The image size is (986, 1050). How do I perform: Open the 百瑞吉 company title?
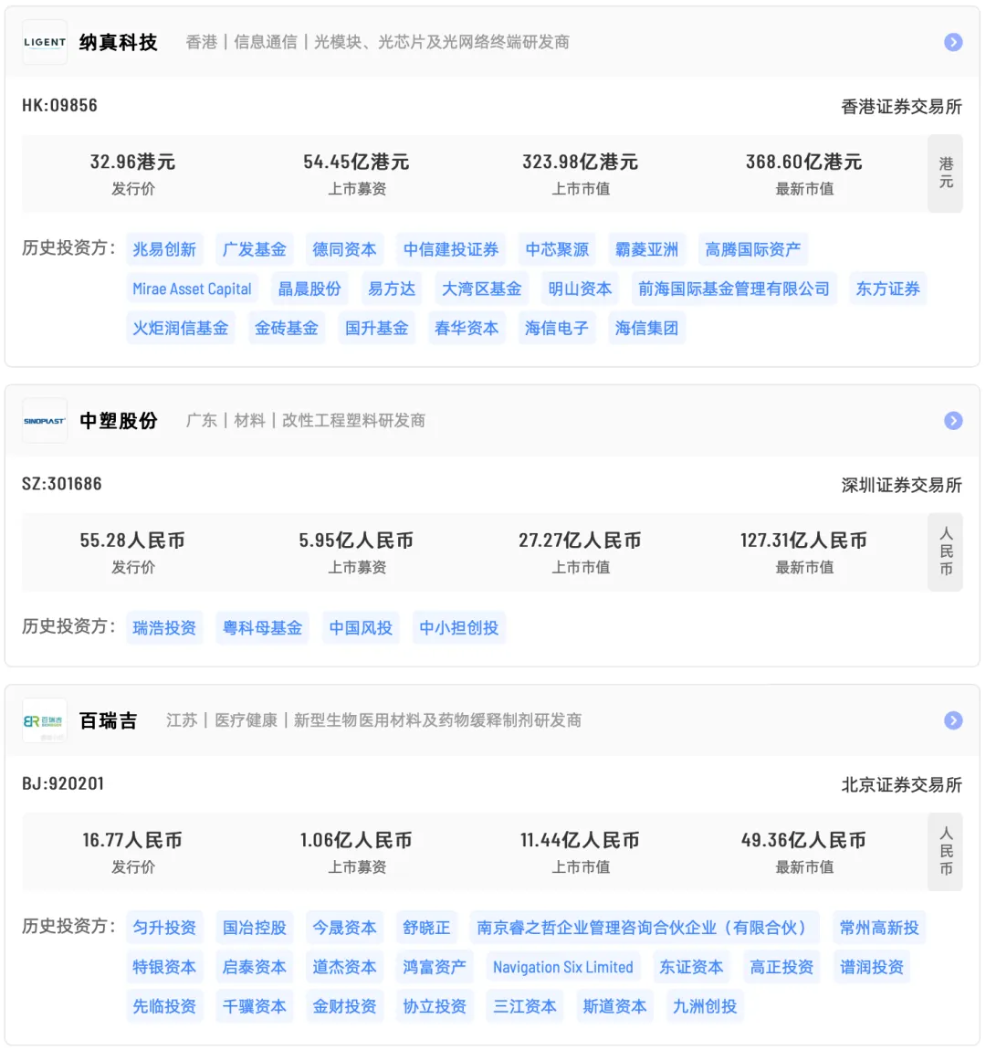click(x=109, y=720)
